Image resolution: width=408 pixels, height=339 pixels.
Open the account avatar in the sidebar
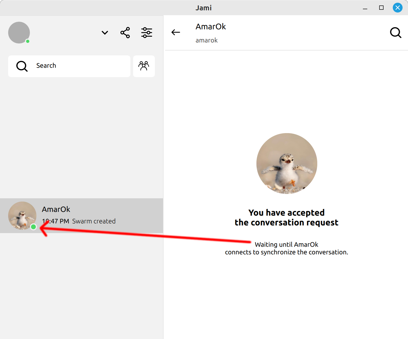[x=19, y=33]
